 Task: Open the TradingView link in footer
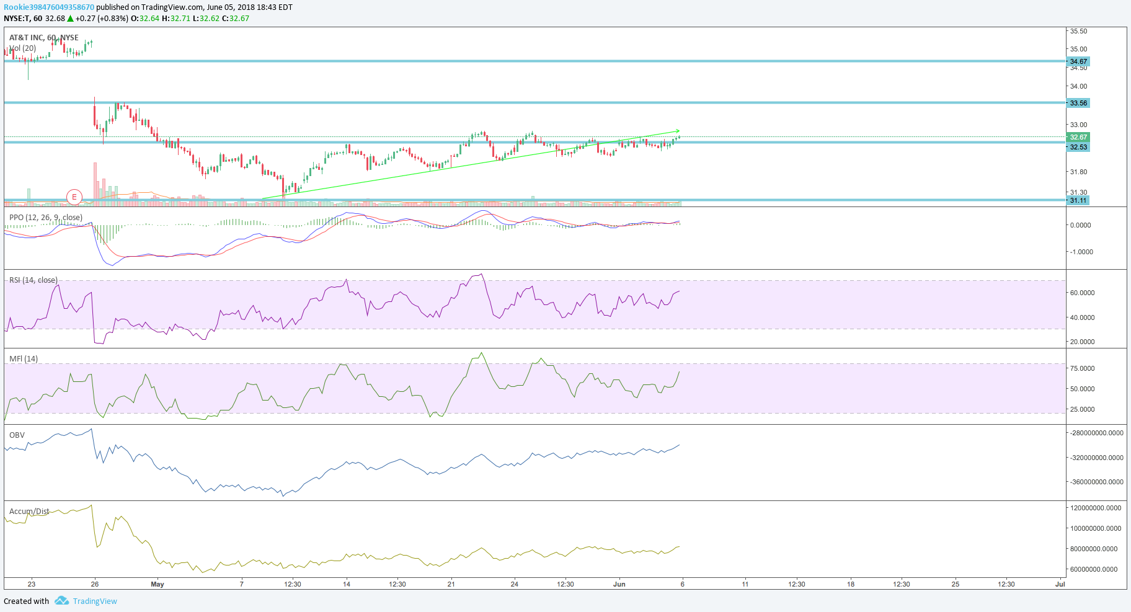(95, 601)
